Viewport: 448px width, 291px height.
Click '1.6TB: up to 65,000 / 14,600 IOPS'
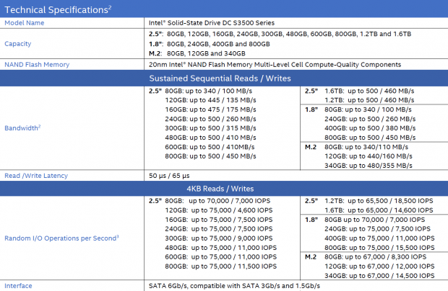click(x=379, y=210)
